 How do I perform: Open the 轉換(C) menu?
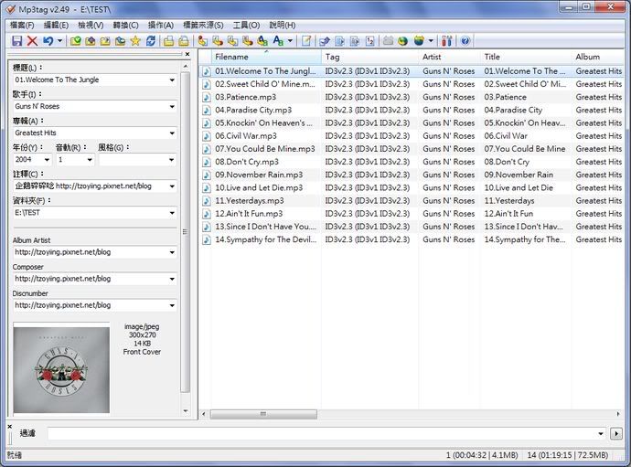125,25
